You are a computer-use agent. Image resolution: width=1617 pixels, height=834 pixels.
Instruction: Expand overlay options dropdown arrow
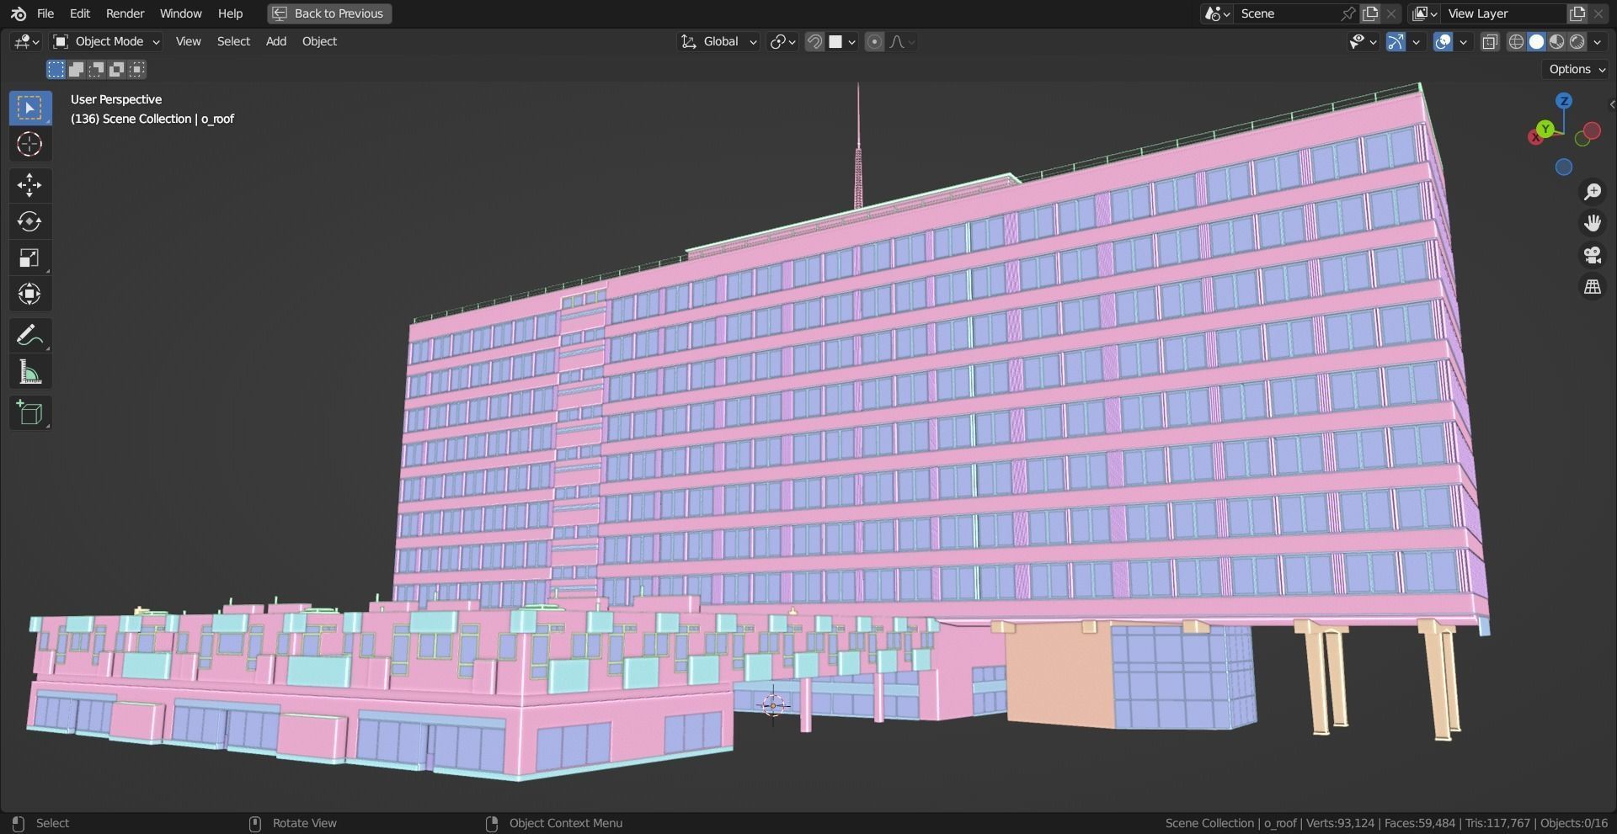point(1464,41)
